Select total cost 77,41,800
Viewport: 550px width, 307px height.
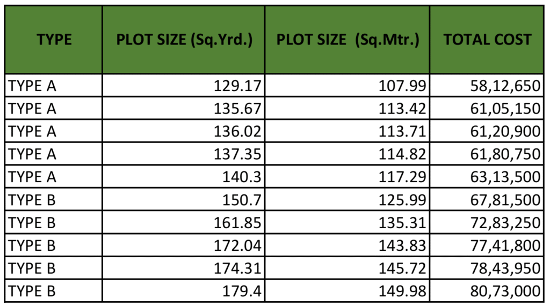(x=487, y=245)
